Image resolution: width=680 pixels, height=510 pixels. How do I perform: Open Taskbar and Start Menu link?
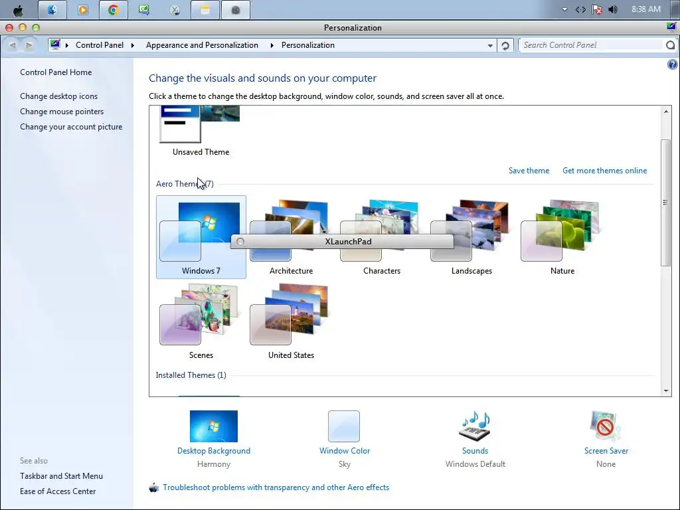pos(61,475)
